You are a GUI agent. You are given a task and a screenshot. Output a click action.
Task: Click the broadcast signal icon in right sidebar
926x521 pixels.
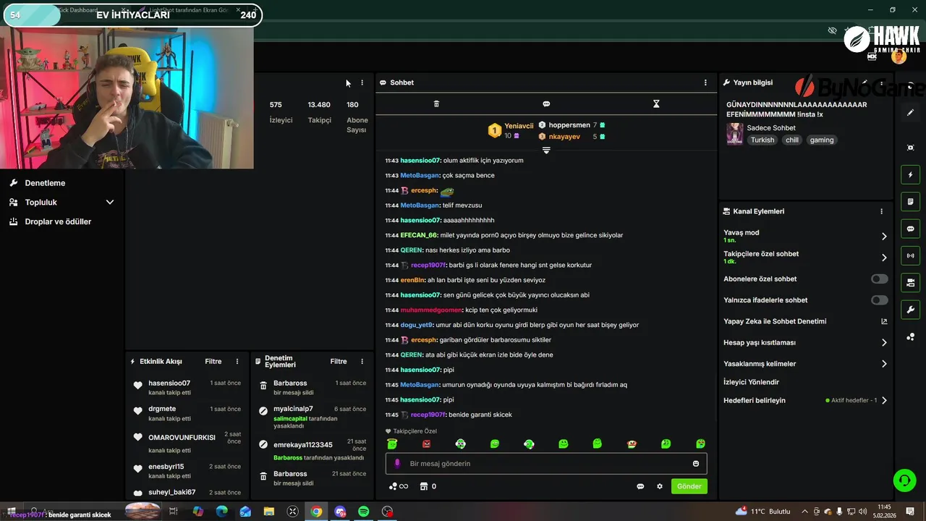pos(911,255)
